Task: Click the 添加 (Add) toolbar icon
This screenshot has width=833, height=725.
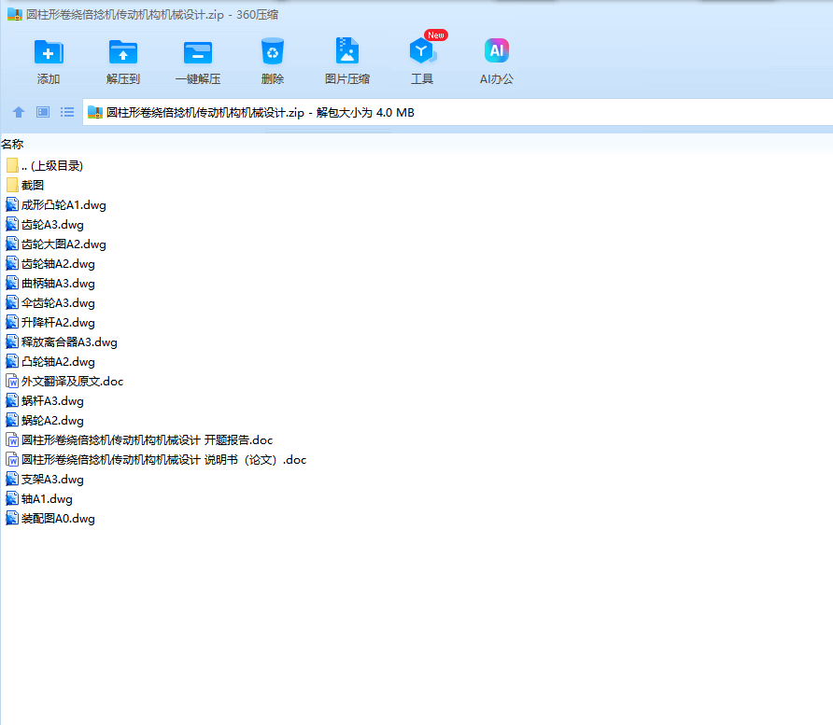Action: (49, 52)
